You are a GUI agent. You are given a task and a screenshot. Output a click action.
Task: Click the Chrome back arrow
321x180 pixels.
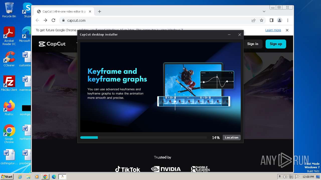point(37,20)
